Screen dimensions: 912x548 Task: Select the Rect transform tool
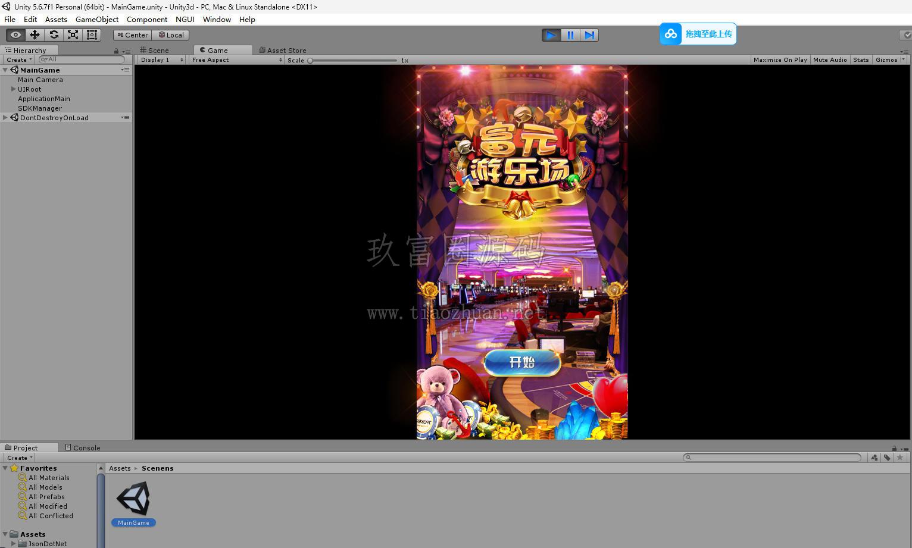(92, 35)
